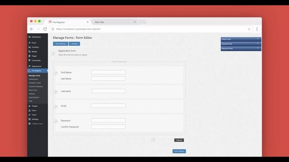Image resolution: width=289 pixels, height=162 pixels.
Task: Click the Pie Register sidebar icon
Action: pyautogui.click(x=29, y=71)
